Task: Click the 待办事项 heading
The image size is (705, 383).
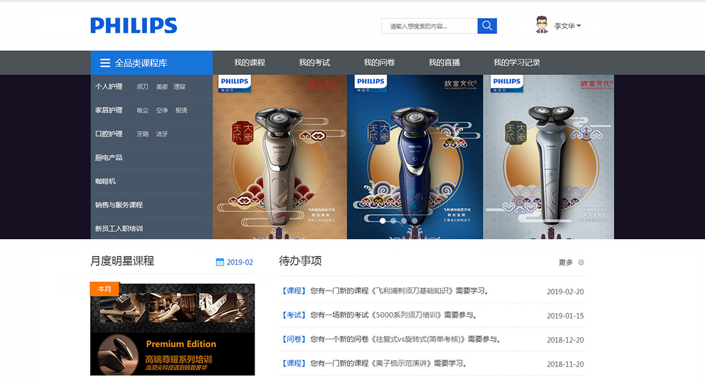Action: pos(300,261)
